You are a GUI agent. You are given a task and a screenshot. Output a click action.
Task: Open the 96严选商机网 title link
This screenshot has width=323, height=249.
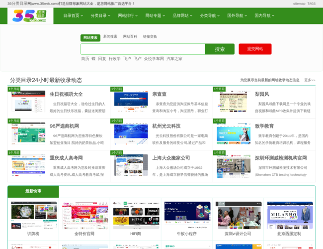(64, 126)
